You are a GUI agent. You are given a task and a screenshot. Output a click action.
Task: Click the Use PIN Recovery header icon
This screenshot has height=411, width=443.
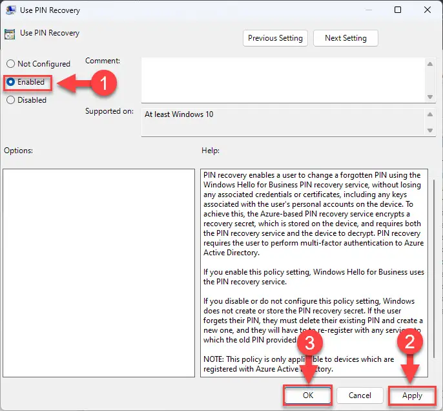pyautogui.click(x=10, y=34)
